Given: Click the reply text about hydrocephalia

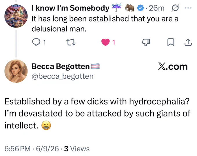Looking at the screenshot, I should point(98,113).
